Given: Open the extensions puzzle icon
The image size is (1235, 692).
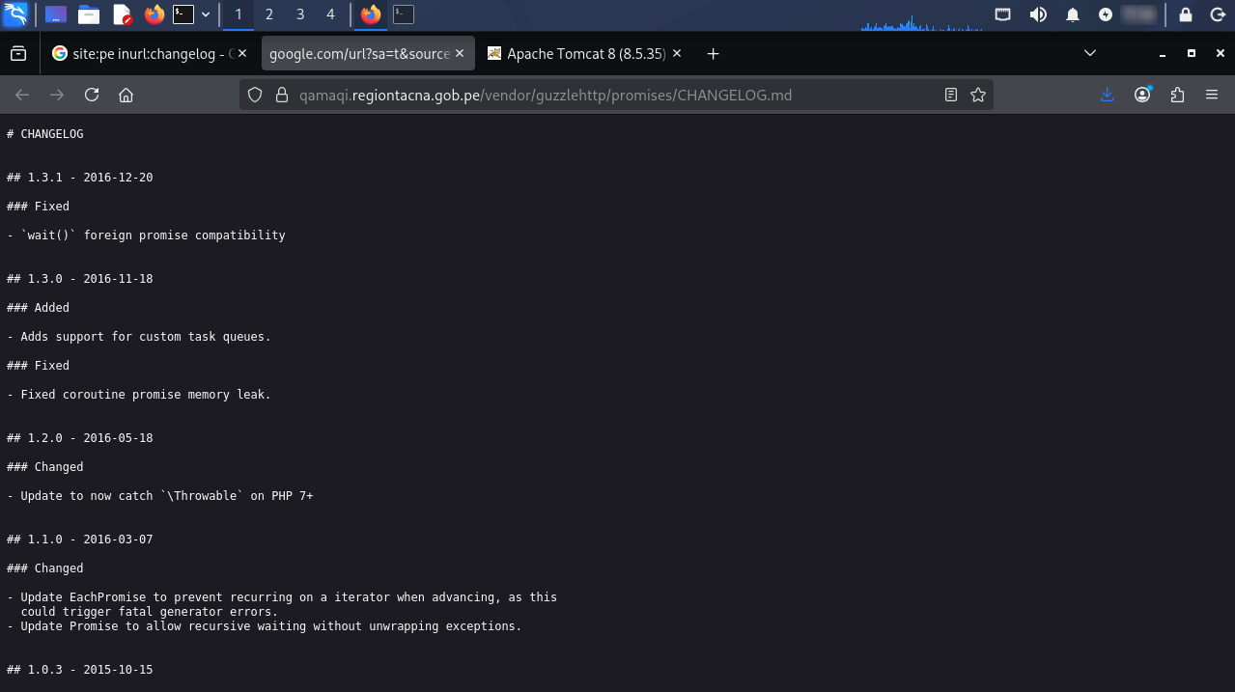Looking at the screenshot, I should click(x=1177, y=95).
